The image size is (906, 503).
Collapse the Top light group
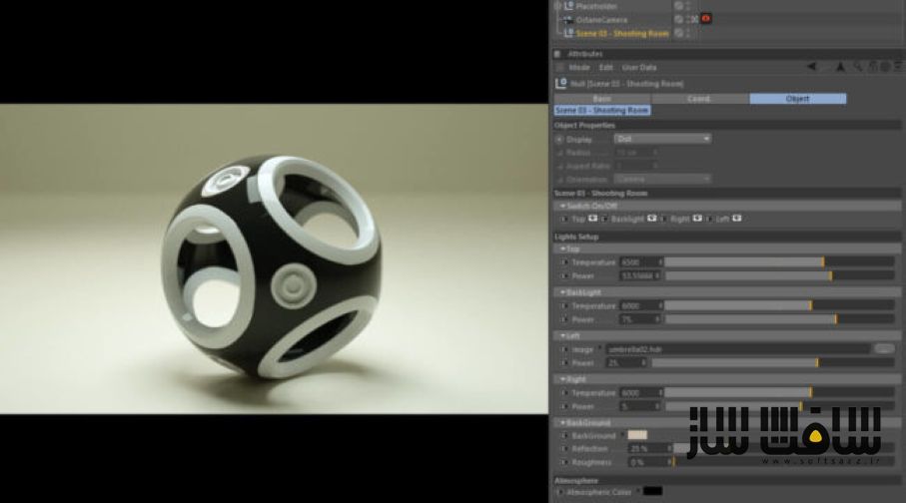[x=562, y=249]
